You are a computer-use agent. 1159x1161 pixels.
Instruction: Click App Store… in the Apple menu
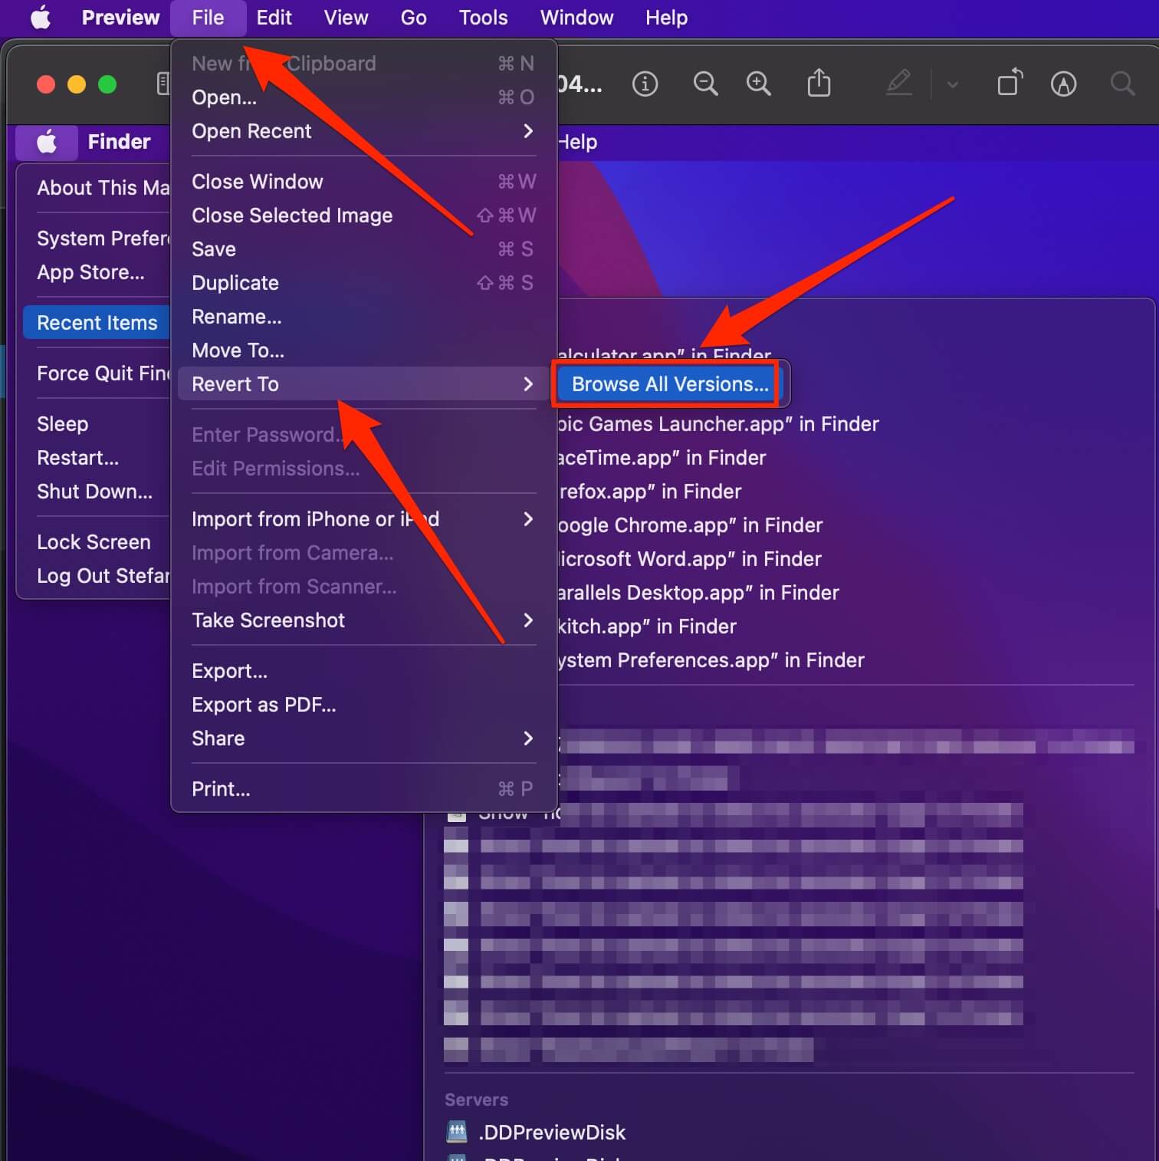pyautogui.click(x=90, y=272)
